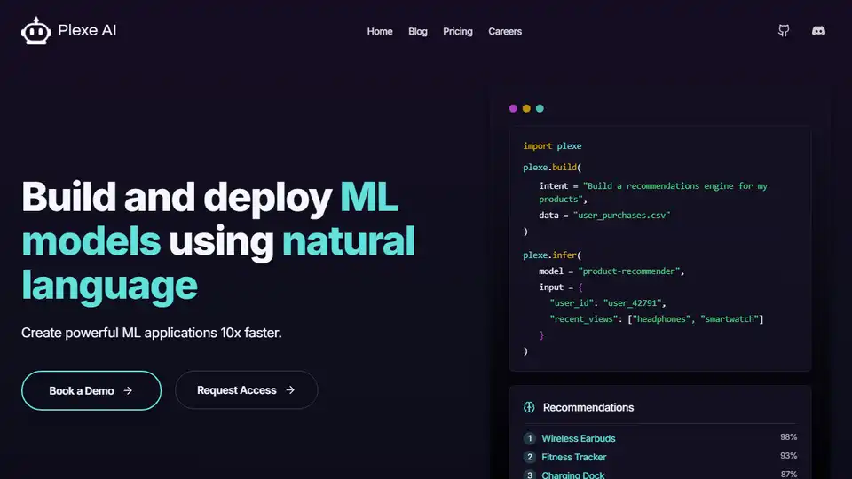
Task: Click the "user_purchases.csv" string
Action: coord(621,215)
